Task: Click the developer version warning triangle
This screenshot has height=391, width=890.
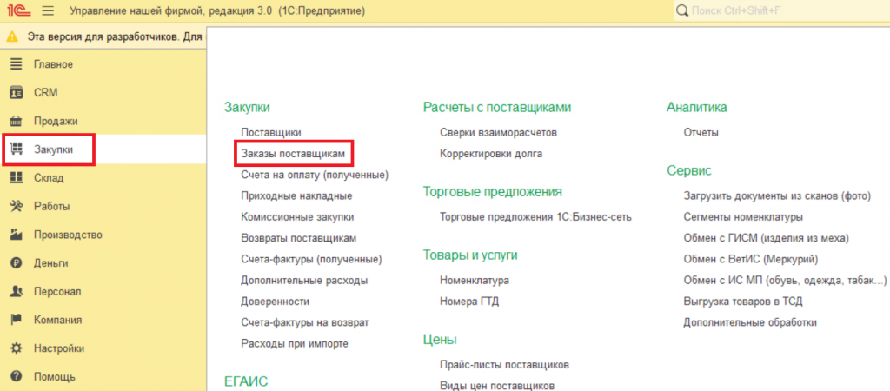Action: coord(11,36)
